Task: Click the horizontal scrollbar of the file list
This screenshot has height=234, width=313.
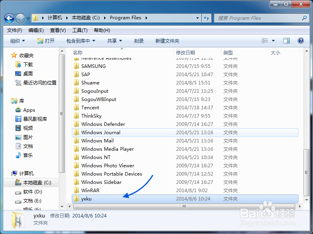Action: click(184, 206)
